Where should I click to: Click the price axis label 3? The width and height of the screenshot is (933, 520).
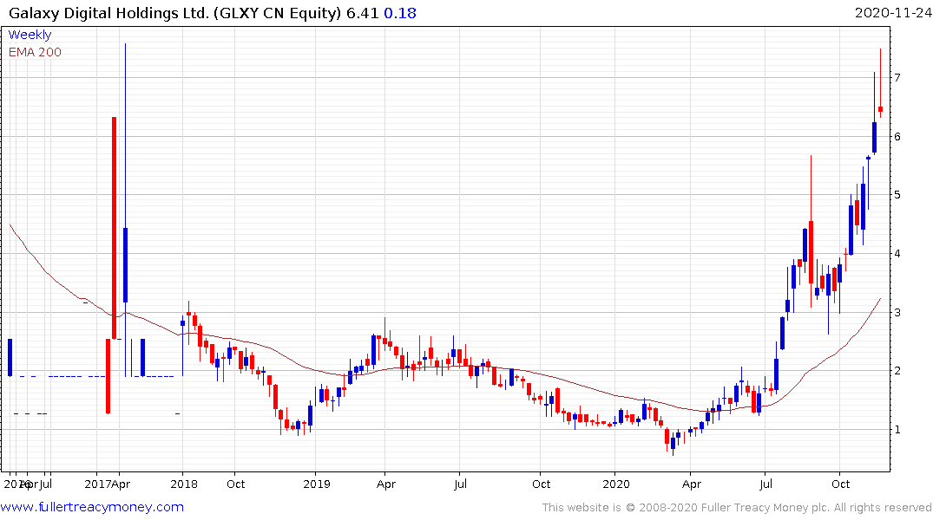[897, 313]
